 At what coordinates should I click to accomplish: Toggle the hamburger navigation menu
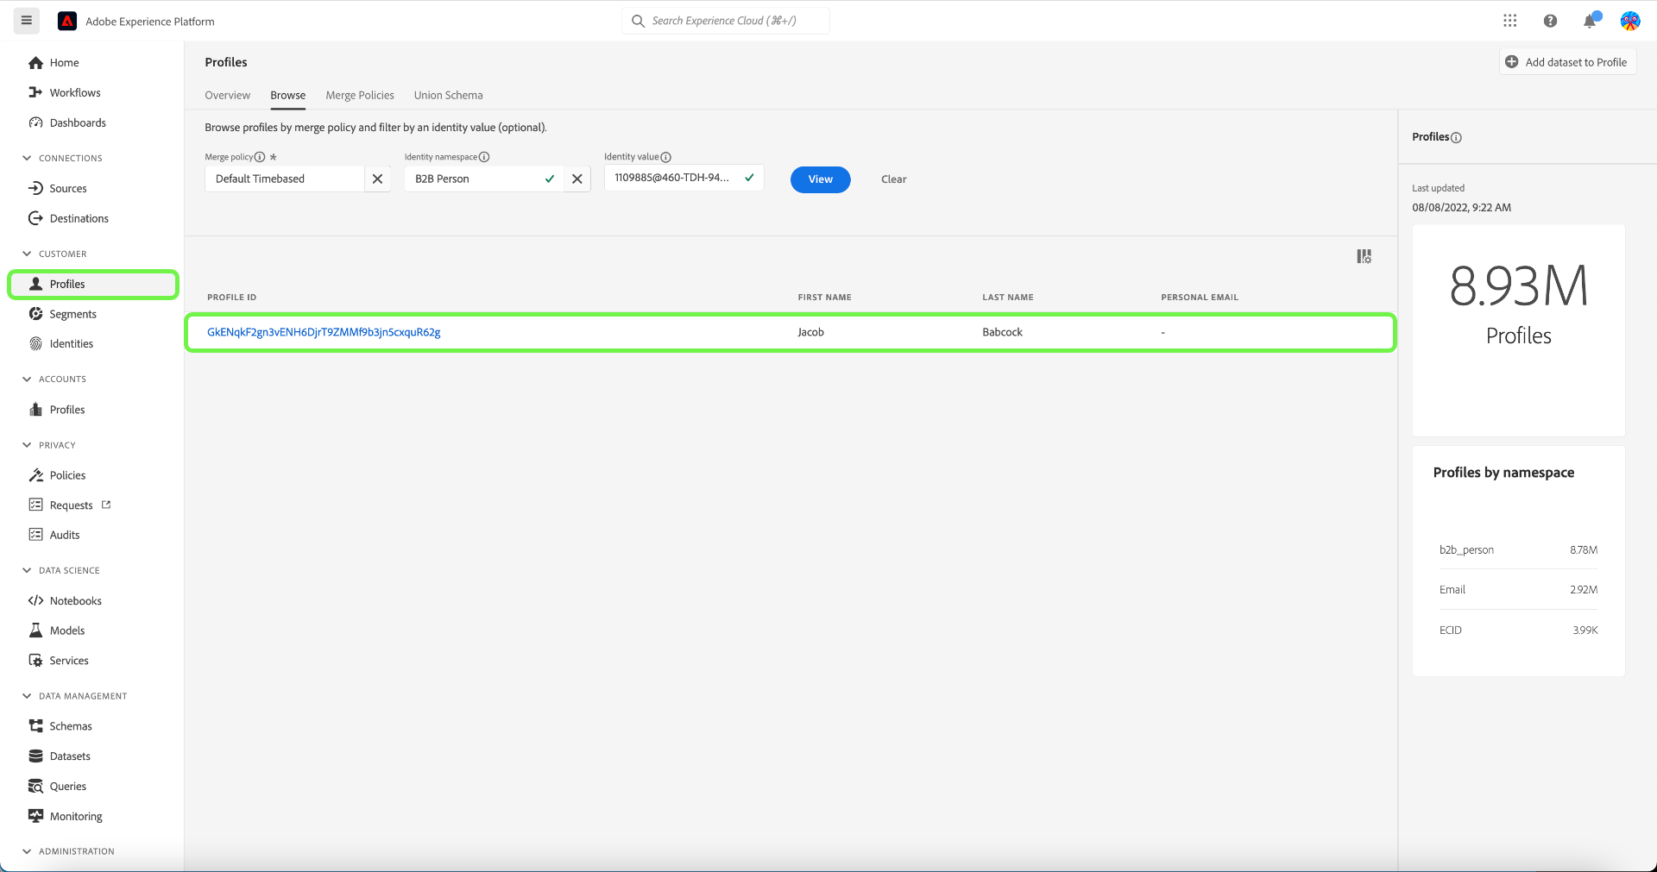click(x=27, y=21)
